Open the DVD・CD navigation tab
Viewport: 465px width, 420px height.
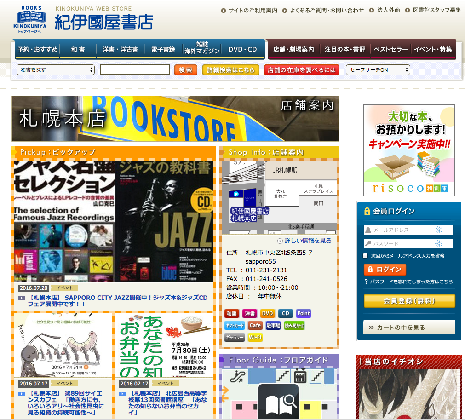(242, 49)
